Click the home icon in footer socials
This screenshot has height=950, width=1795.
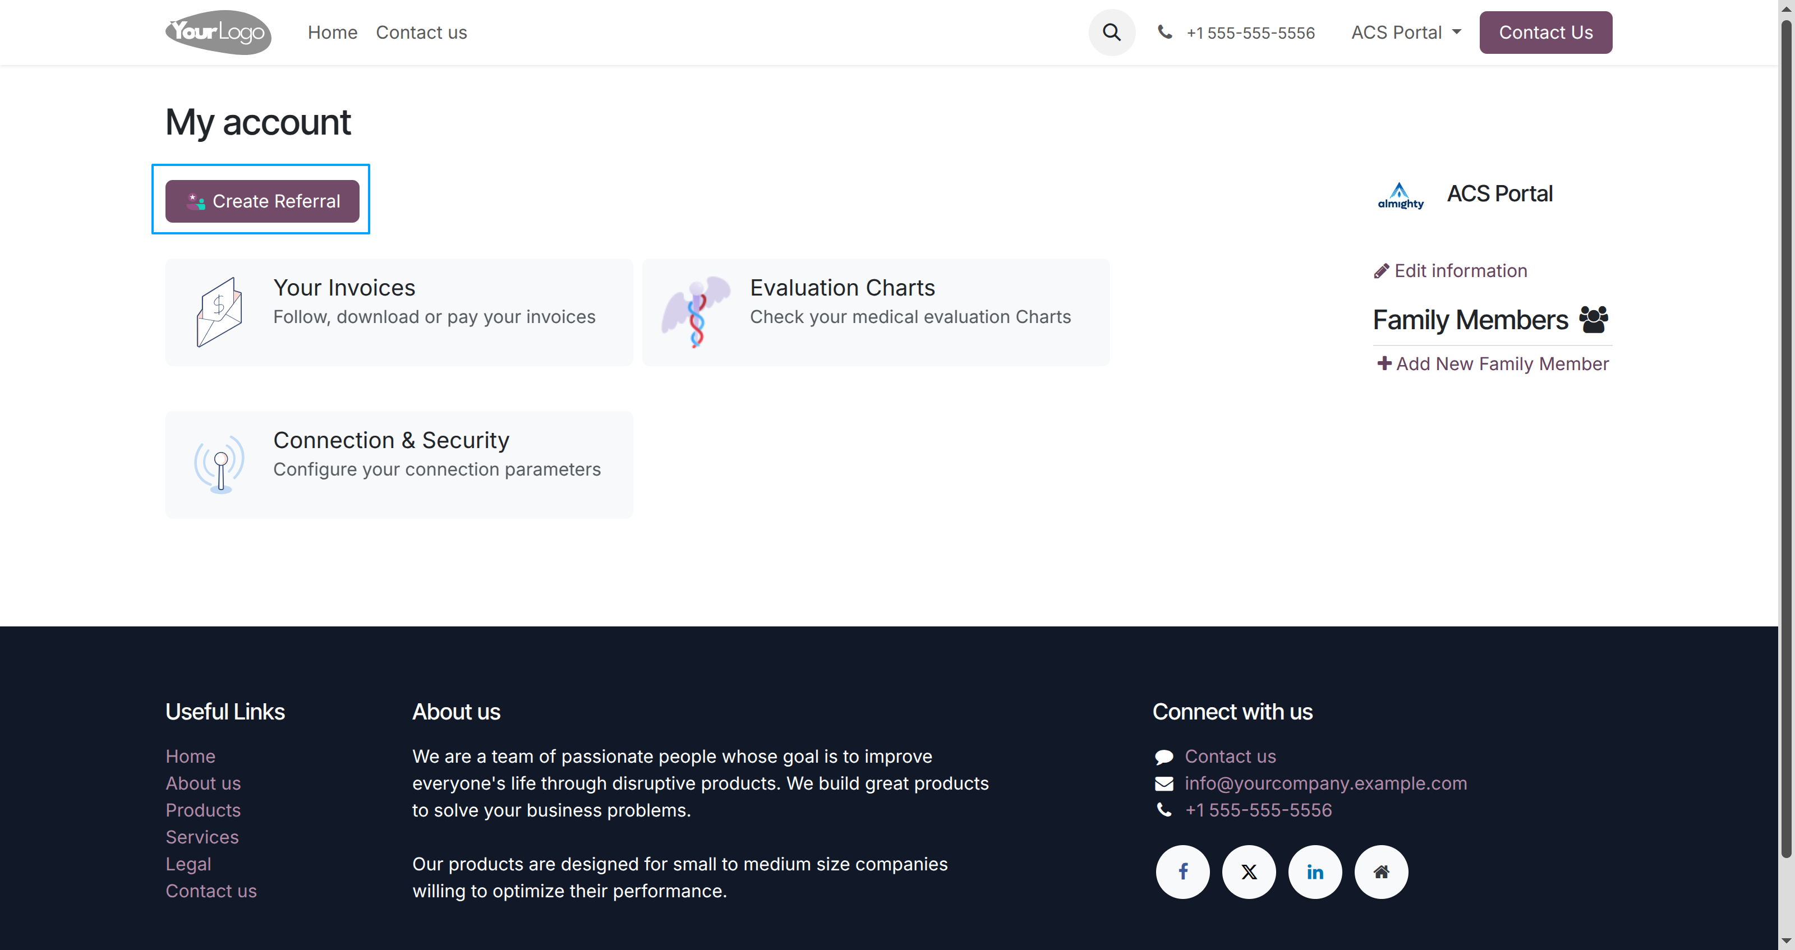(x=1381, y=871)
